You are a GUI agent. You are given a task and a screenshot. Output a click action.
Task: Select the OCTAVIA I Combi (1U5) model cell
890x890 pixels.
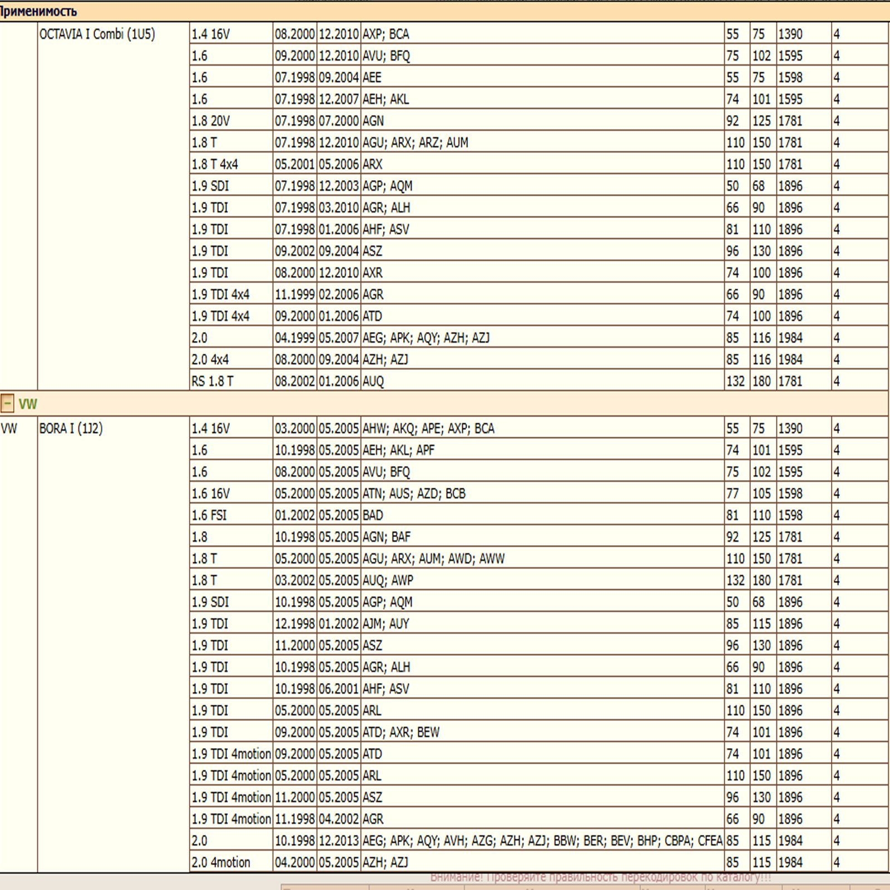pos(113,206)
